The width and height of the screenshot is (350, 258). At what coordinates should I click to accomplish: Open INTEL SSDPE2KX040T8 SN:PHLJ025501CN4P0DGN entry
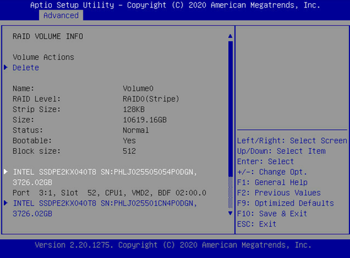click(105, 208)
